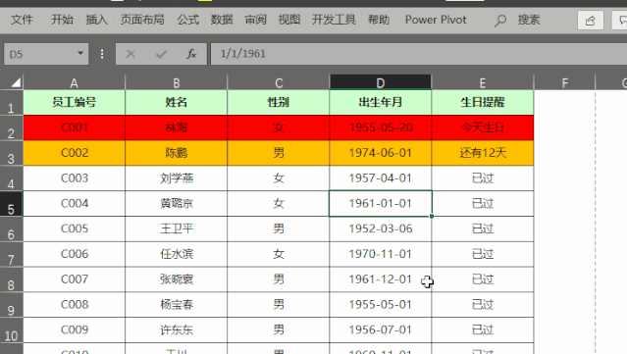Open the 审阅 tab

pyautogui.click(x=255, y=20)
